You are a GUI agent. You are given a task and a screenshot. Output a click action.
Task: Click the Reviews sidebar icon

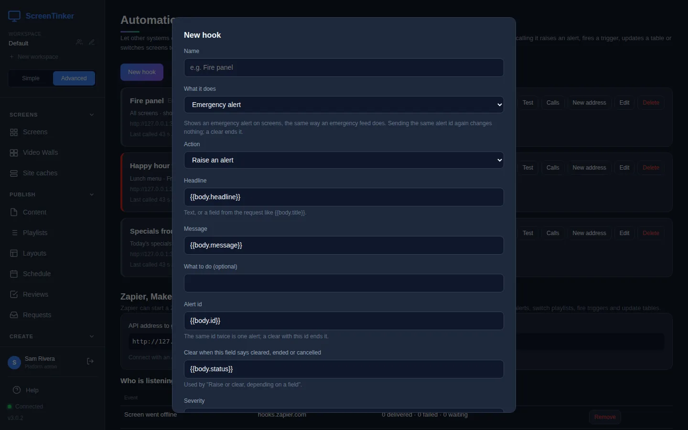[14, 294]
